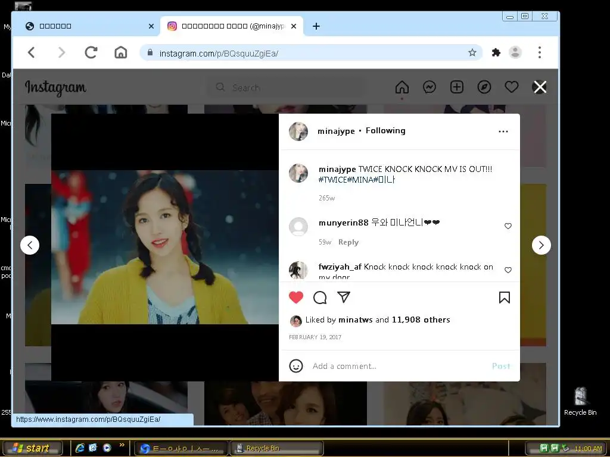Click the post photo of Mina

tap(165, 247)
